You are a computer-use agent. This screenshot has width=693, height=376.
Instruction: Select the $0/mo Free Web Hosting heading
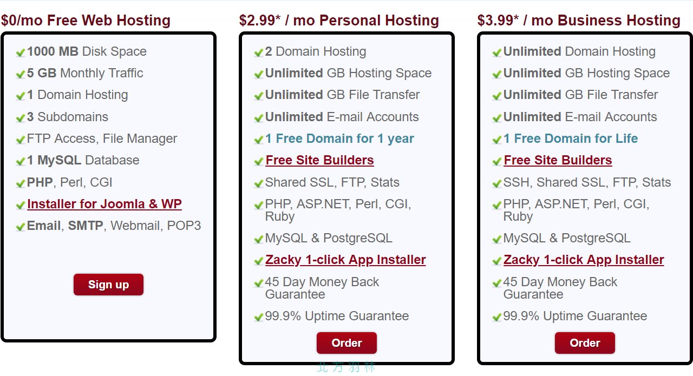86,21
